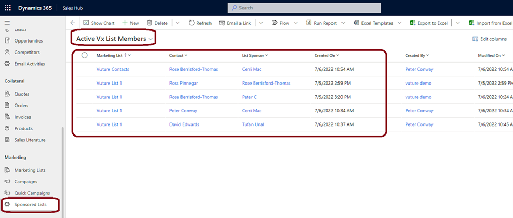Open Quotes under Collateral
The width and height of the screenshot is (513, 218).
tap(22, 94)
